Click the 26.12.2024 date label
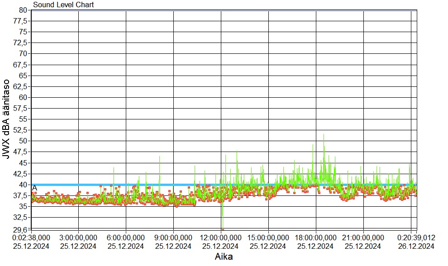This screenshot has width=448, height=266. [x=415, y=246]
